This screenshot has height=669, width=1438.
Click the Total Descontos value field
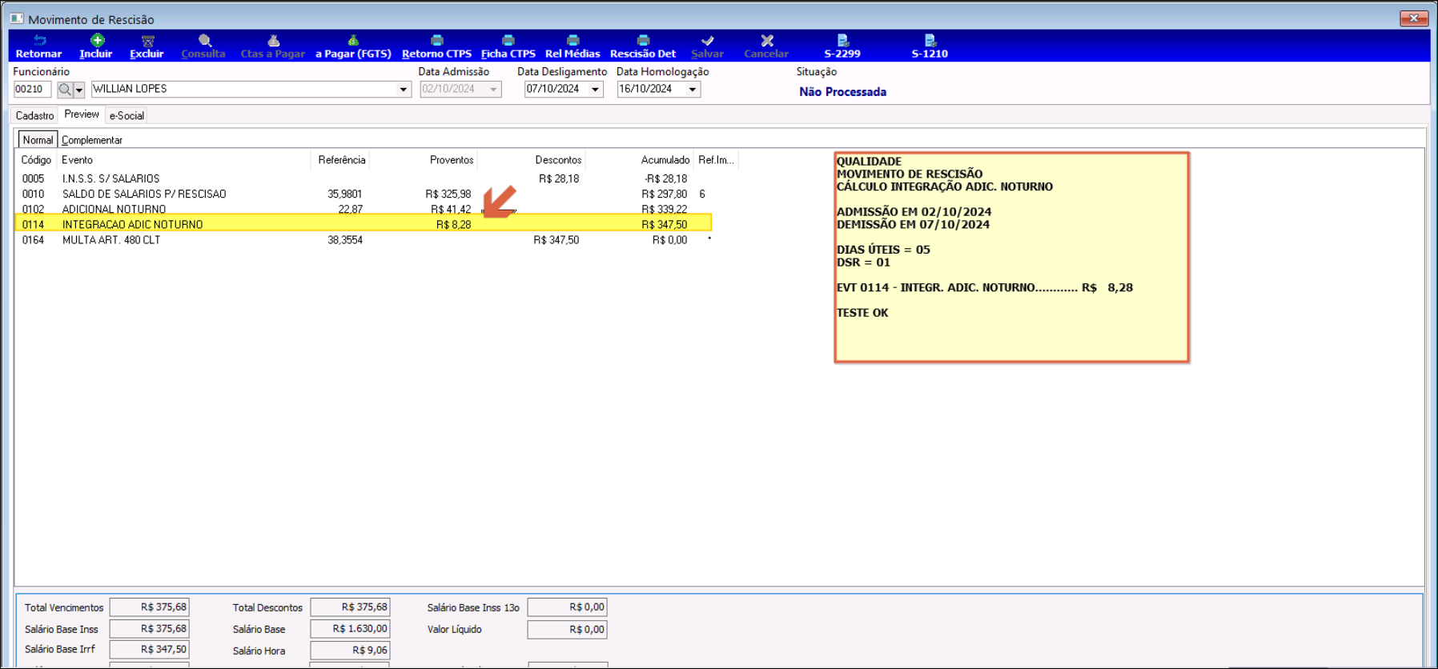point(350,607)
